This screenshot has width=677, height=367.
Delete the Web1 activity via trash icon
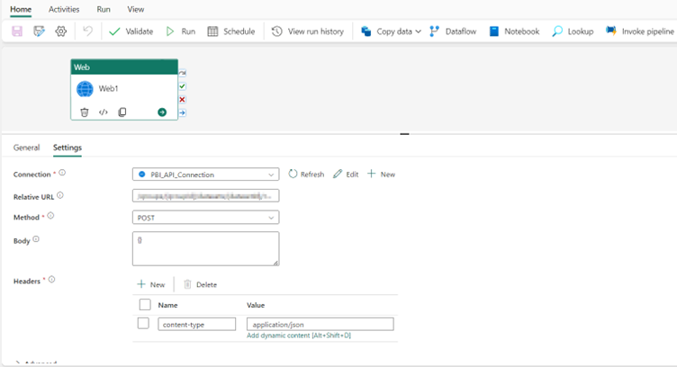pos(85,112)
